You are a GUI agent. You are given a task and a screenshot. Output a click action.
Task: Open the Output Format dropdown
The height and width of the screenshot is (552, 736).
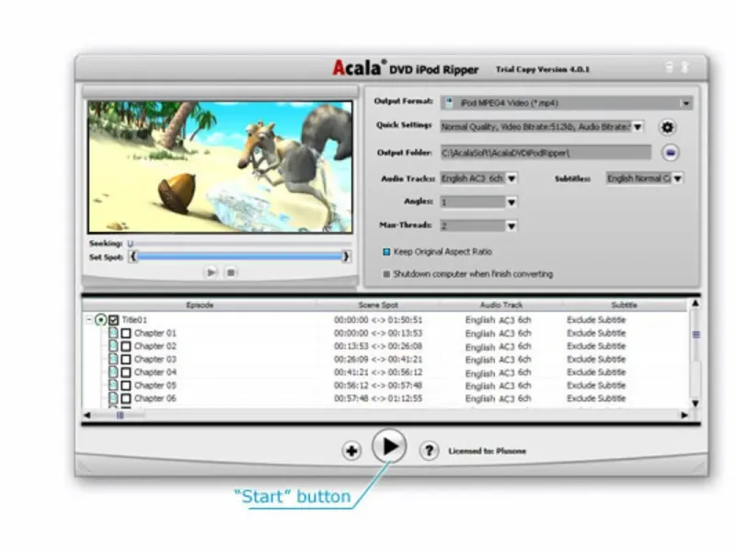(686, 103)
